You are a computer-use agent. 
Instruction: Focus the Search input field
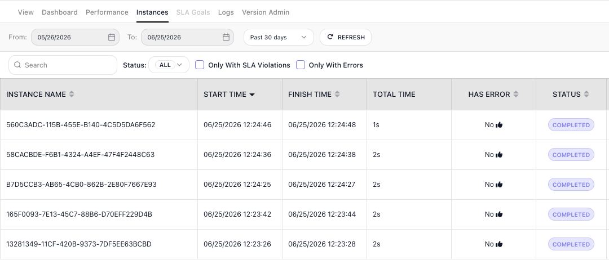(63, 65)
